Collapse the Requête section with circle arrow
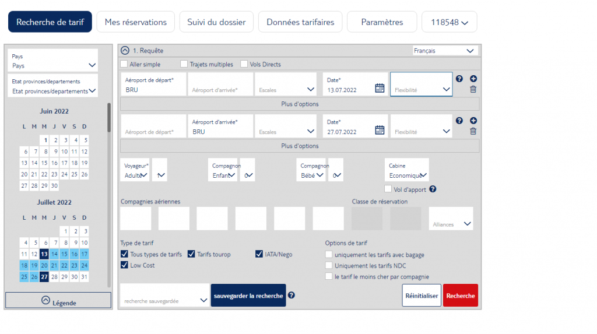Image resolution: width=597 pixels, height=334 pixels. click(125, 51)
